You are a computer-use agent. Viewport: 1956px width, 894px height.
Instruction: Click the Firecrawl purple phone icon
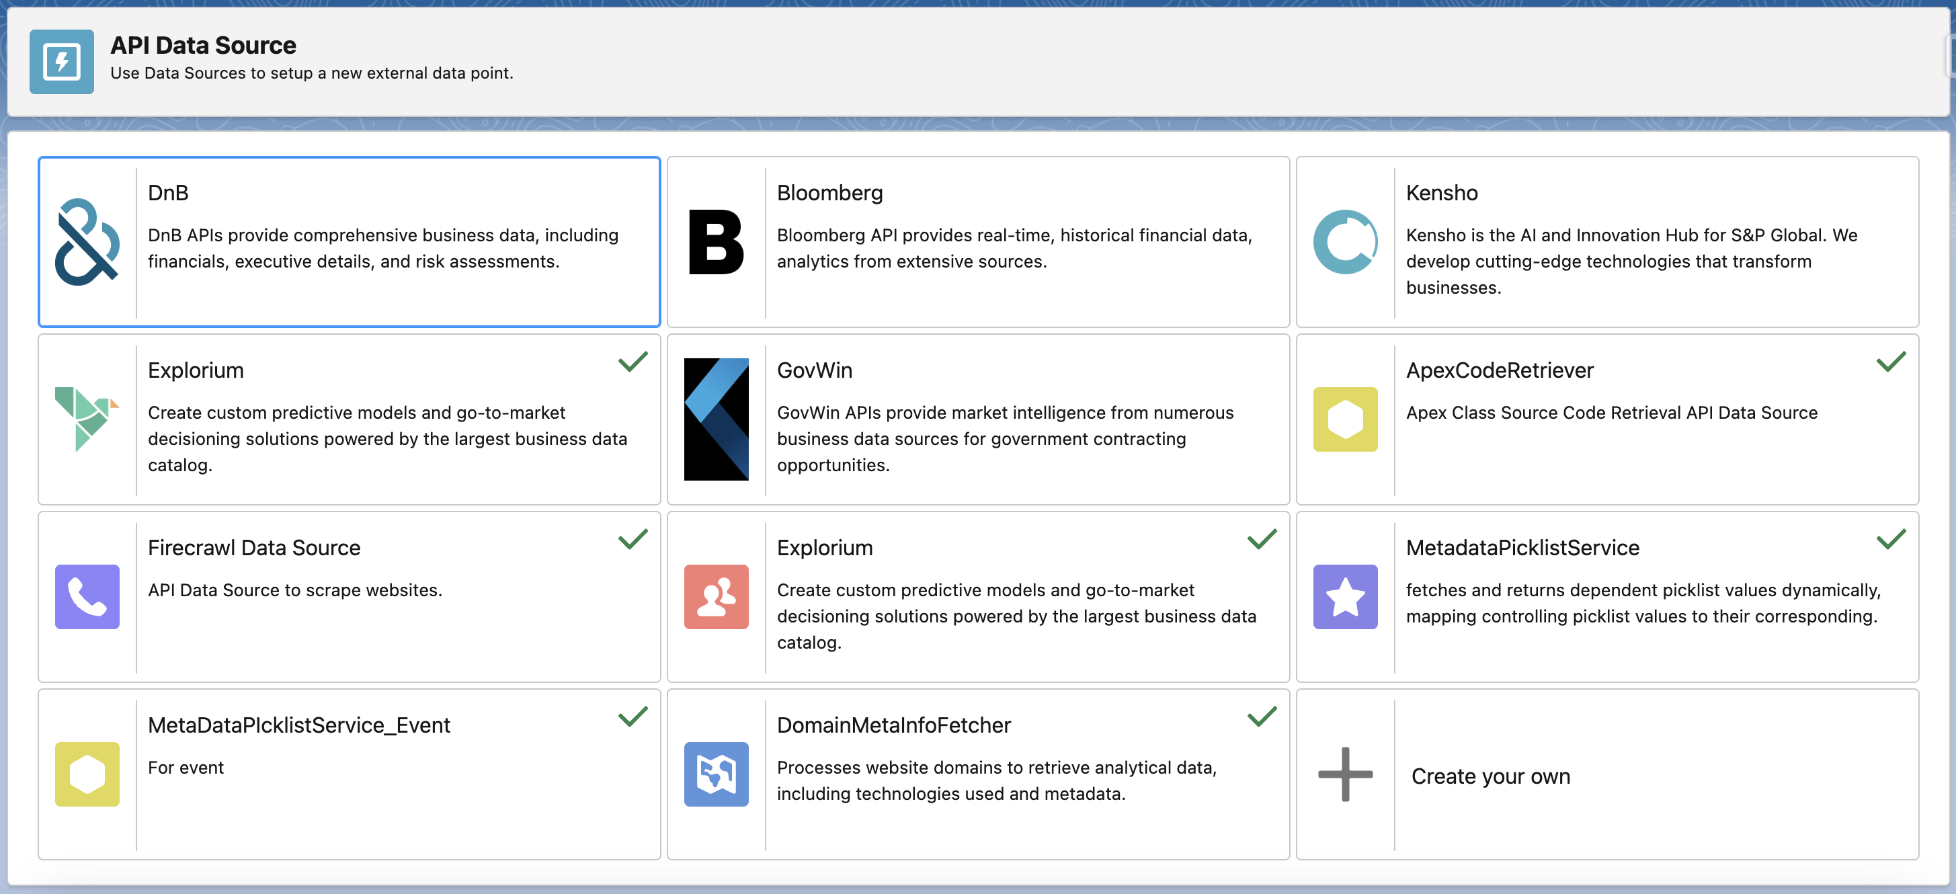87,596
